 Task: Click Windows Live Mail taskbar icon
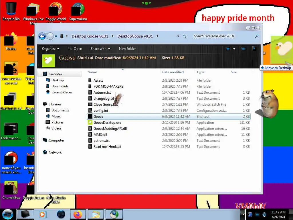(96, 214)
